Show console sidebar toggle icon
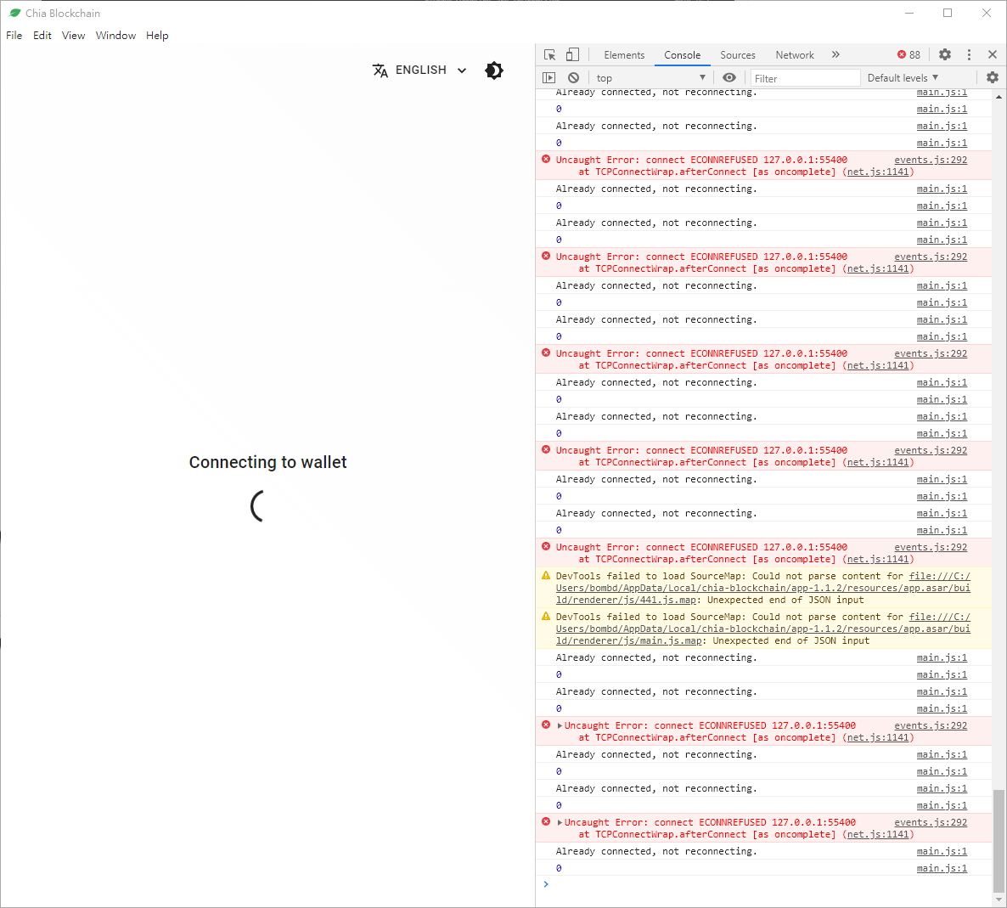The image size is (1007, 908). pyautogui.click(x=548, y=77)
